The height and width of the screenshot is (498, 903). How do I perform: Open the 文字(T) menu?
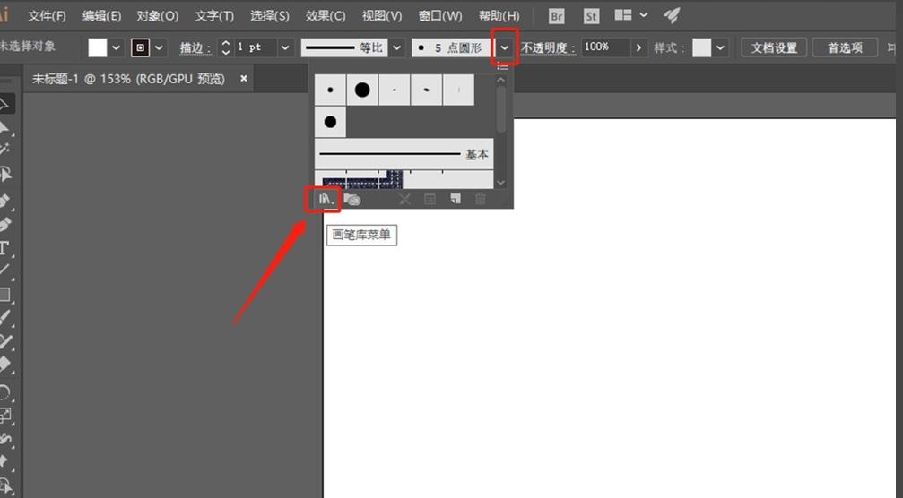tap(214, 16)
